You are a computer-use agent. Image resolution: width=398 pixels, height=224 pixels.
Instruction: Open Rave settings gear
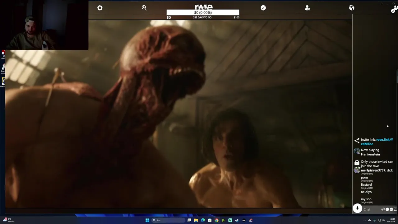100,8
